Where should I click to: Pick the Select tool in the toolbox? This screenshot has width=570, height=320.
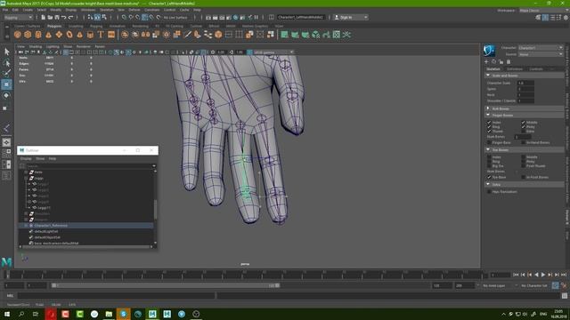[6, 52]
